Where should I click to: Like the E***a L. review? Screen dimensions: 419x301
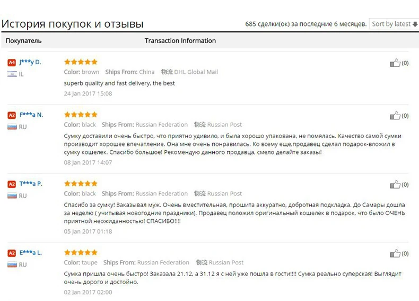395,253
